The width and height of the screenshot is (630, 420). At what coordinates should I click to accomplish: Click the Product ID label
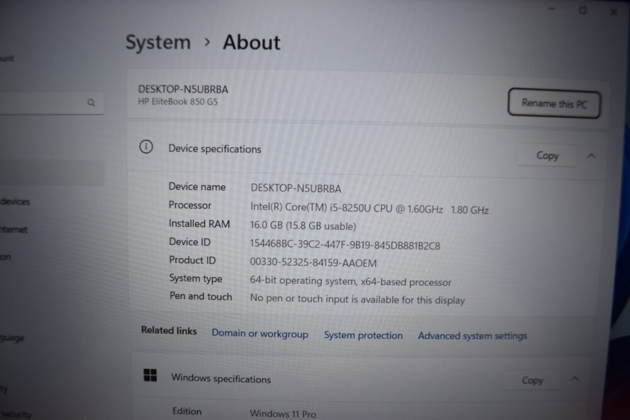click(192, 260)
